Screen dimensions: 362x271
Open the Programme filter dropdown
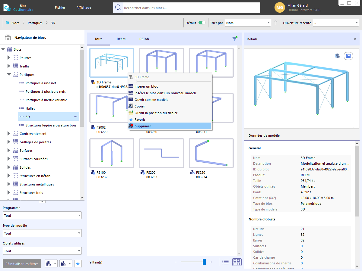(x=42, y=216)
